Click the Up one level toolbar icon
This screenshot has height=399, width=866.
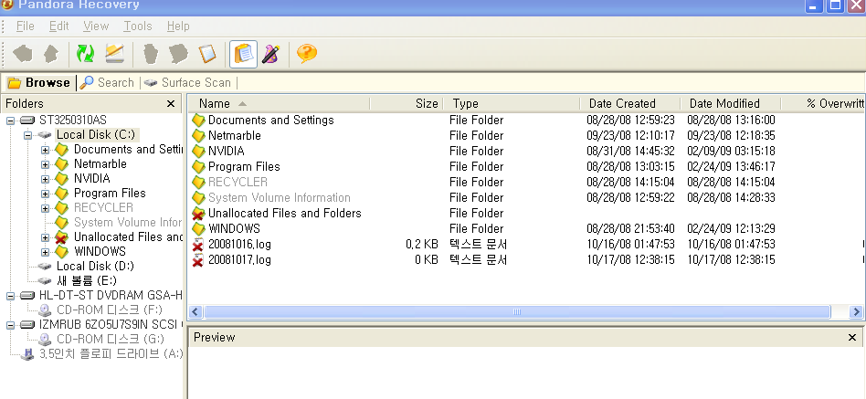[x=51, y=54]
